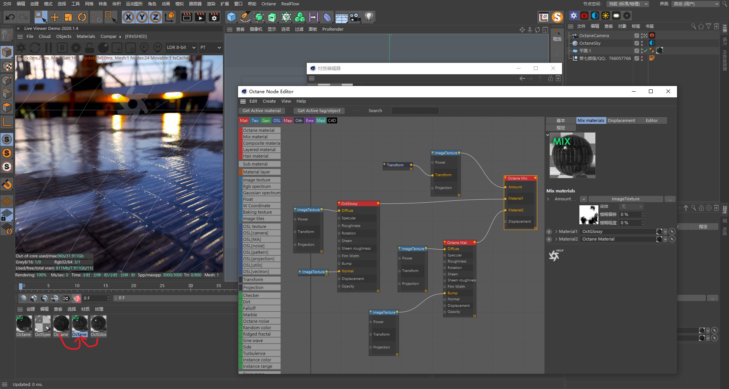Open the dropdown arrow beside the ImageTexture button
The width and height of the screenshot is (729, 389).
(584, 199)
